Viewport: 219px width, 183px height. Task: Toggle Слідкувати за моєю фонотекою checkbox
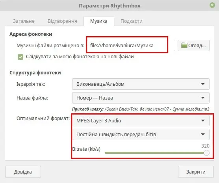click(x=20, y=57)
